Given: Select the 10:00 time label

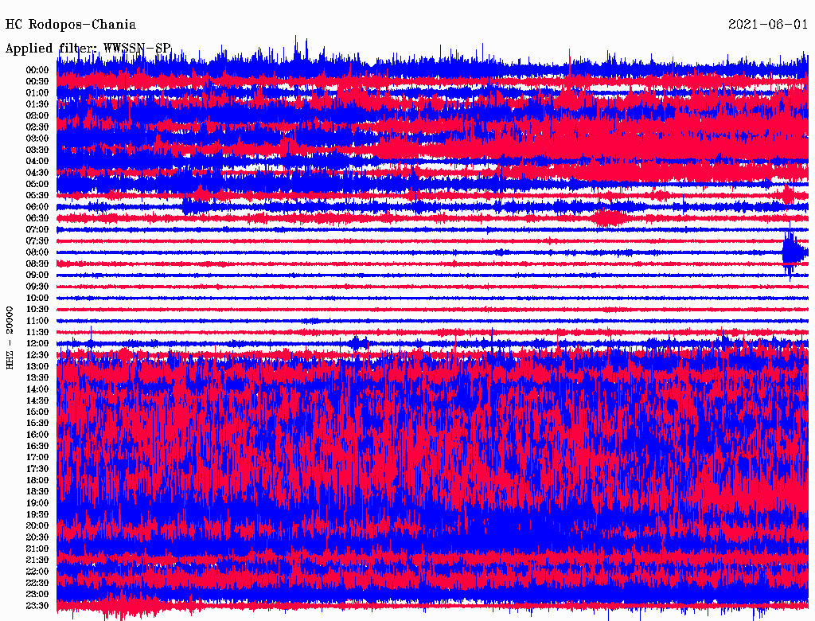Looking at the screenshot, I should coord(37,298).
